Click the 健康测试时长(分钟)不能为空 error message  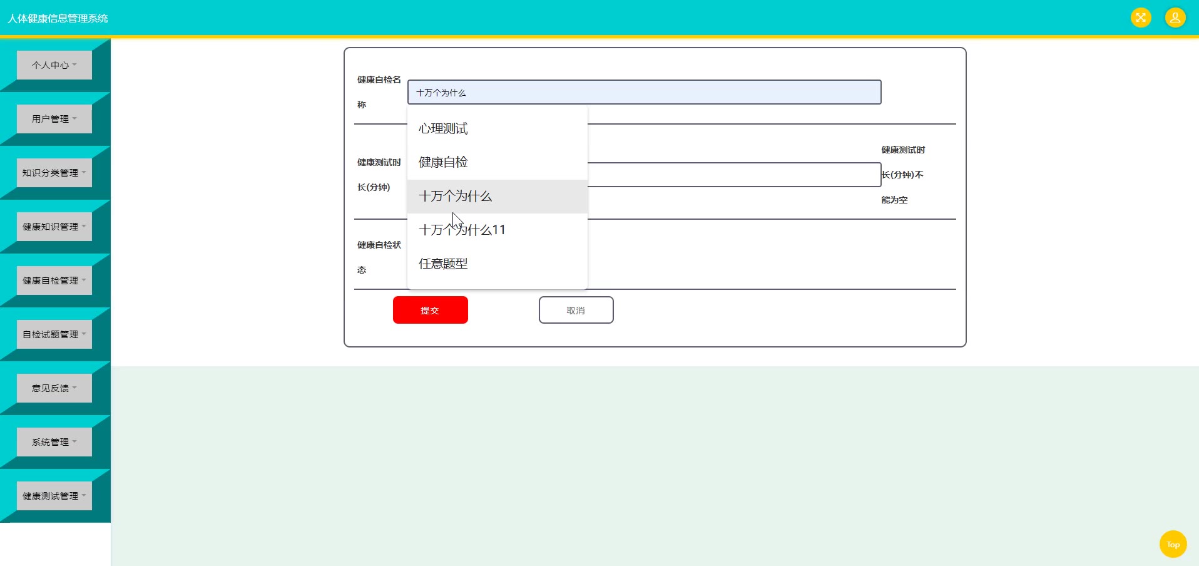pyautogui.click(x=903, y=175)
